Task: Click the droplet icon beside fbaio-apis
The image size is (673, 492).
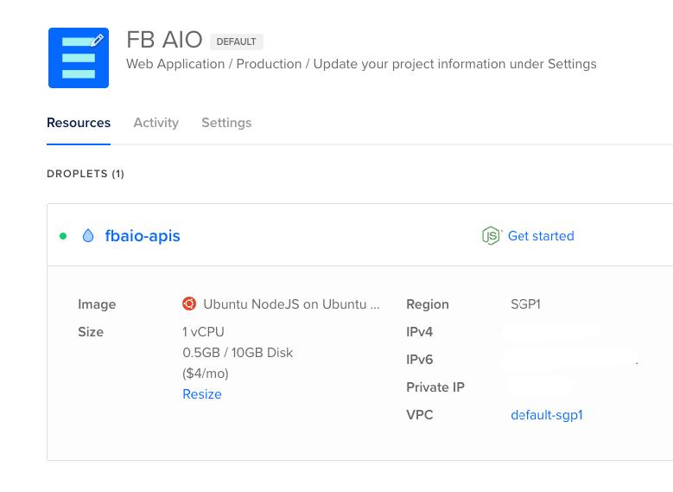Action: (x=88, y=235)
